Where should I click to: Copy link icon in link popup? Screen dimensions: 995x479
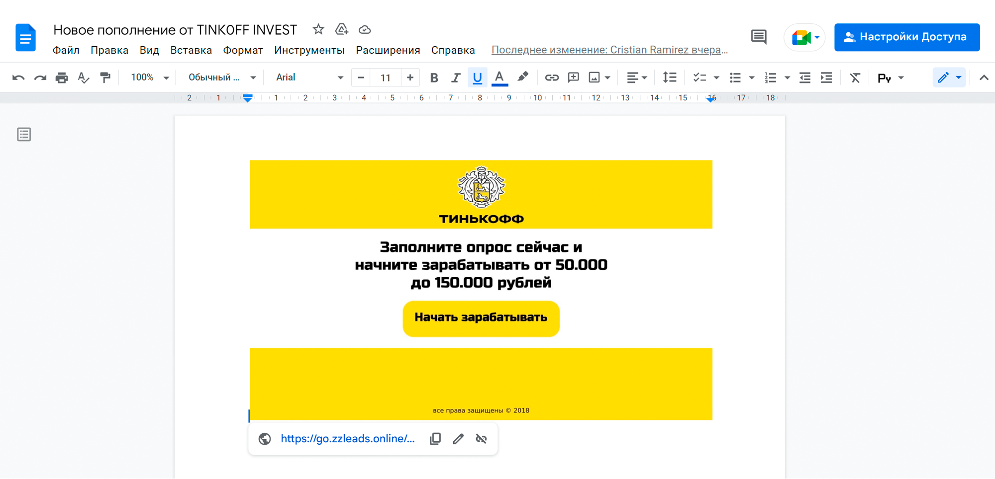[x=435, y=439]
